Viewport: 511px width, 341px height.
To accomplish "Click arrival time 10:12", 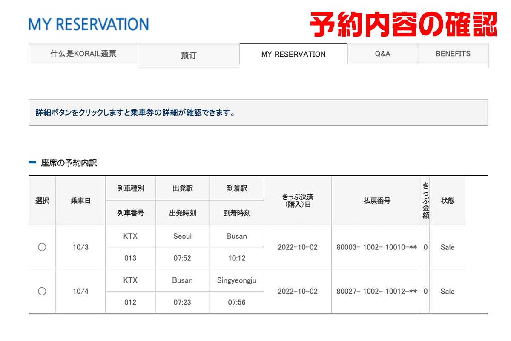I will 237,258.
